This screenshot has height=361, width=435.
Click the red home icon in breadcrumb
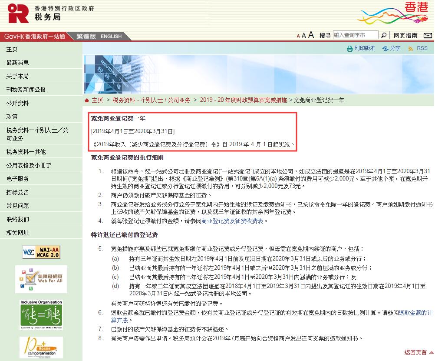click(87, 100)
